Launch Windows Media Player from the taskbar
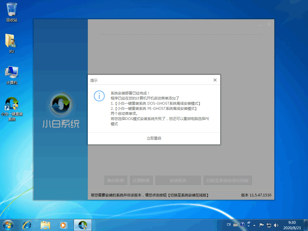 63,225
